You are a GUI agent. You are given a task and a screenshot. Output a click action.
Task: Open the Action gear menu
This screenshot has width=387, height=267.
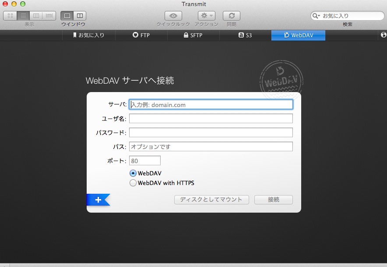207,16
